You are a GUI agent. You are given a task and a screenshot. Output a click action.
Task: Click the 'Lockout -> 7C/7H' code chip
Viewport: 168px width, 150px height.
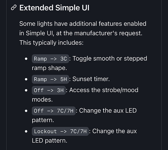tap(60, 131)
